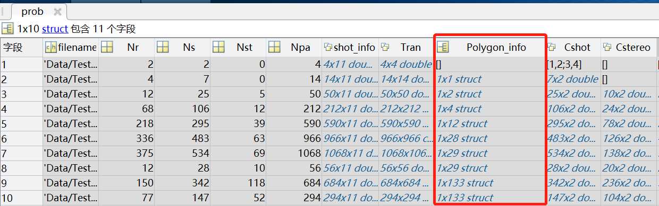Select row header 1
This screenshot has width=659, height=206.
[21, 64]
